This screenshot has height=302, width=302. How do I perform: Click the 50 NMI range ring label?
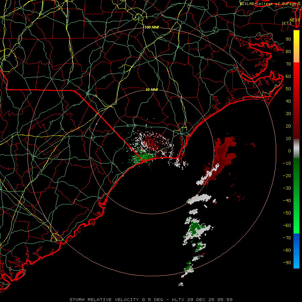point(152,90)
